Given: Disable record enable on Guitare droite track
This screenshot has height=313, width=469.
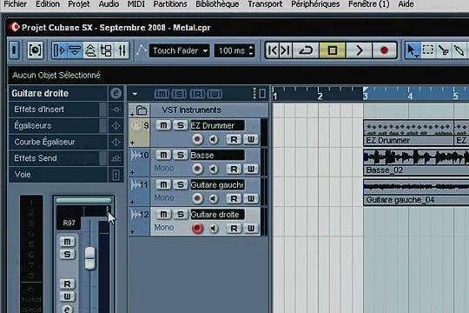Looking at the screenshot, I should point(197,229).
